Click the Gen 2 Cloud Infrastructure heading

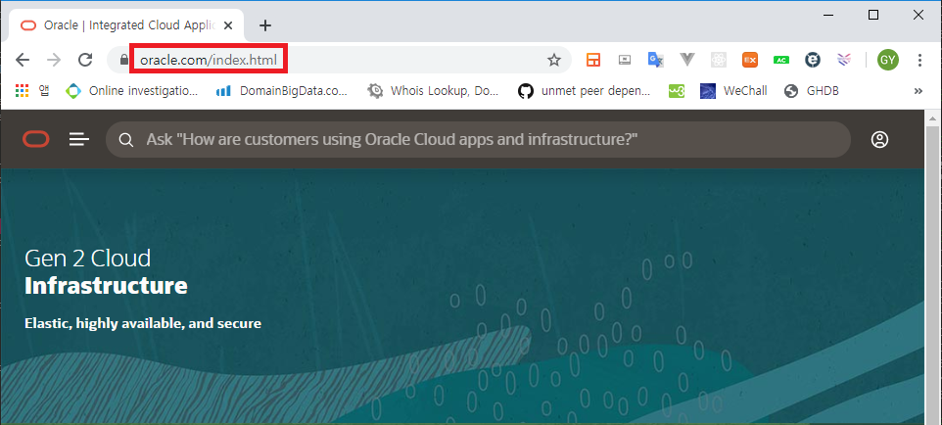106,271
